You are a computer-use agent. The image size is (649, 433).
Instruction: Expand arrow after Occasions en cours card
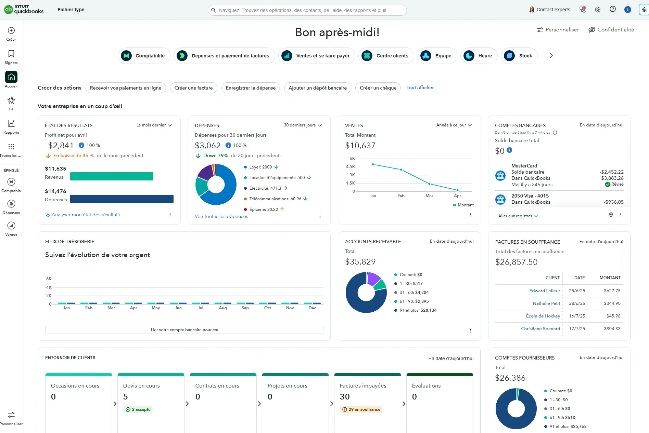(115, 404)
